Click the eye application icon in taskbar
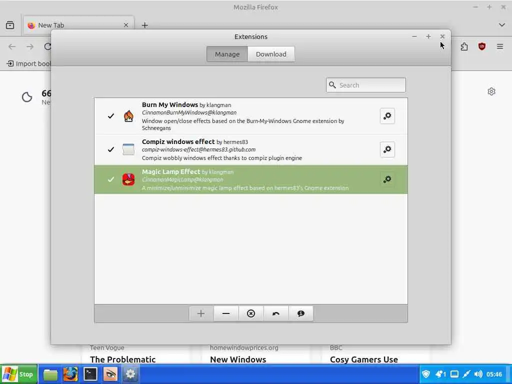 (110, 374)
